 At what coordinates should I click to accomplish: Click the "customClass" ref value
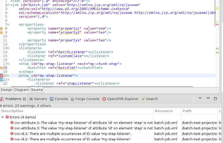70,56
